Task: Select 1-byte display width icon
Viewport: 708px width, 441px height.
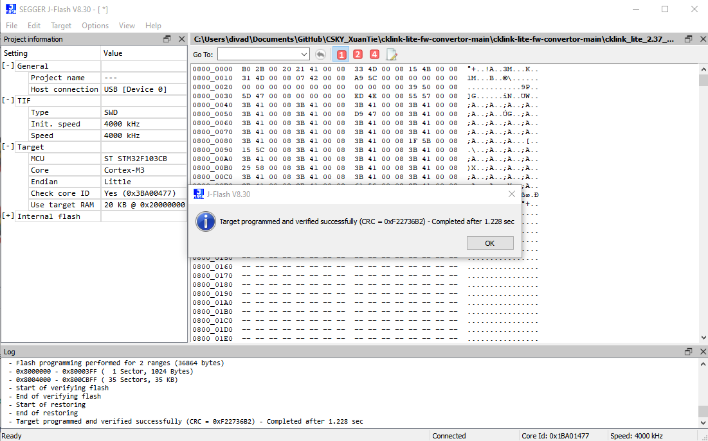Action: click(x=341, y=55)
